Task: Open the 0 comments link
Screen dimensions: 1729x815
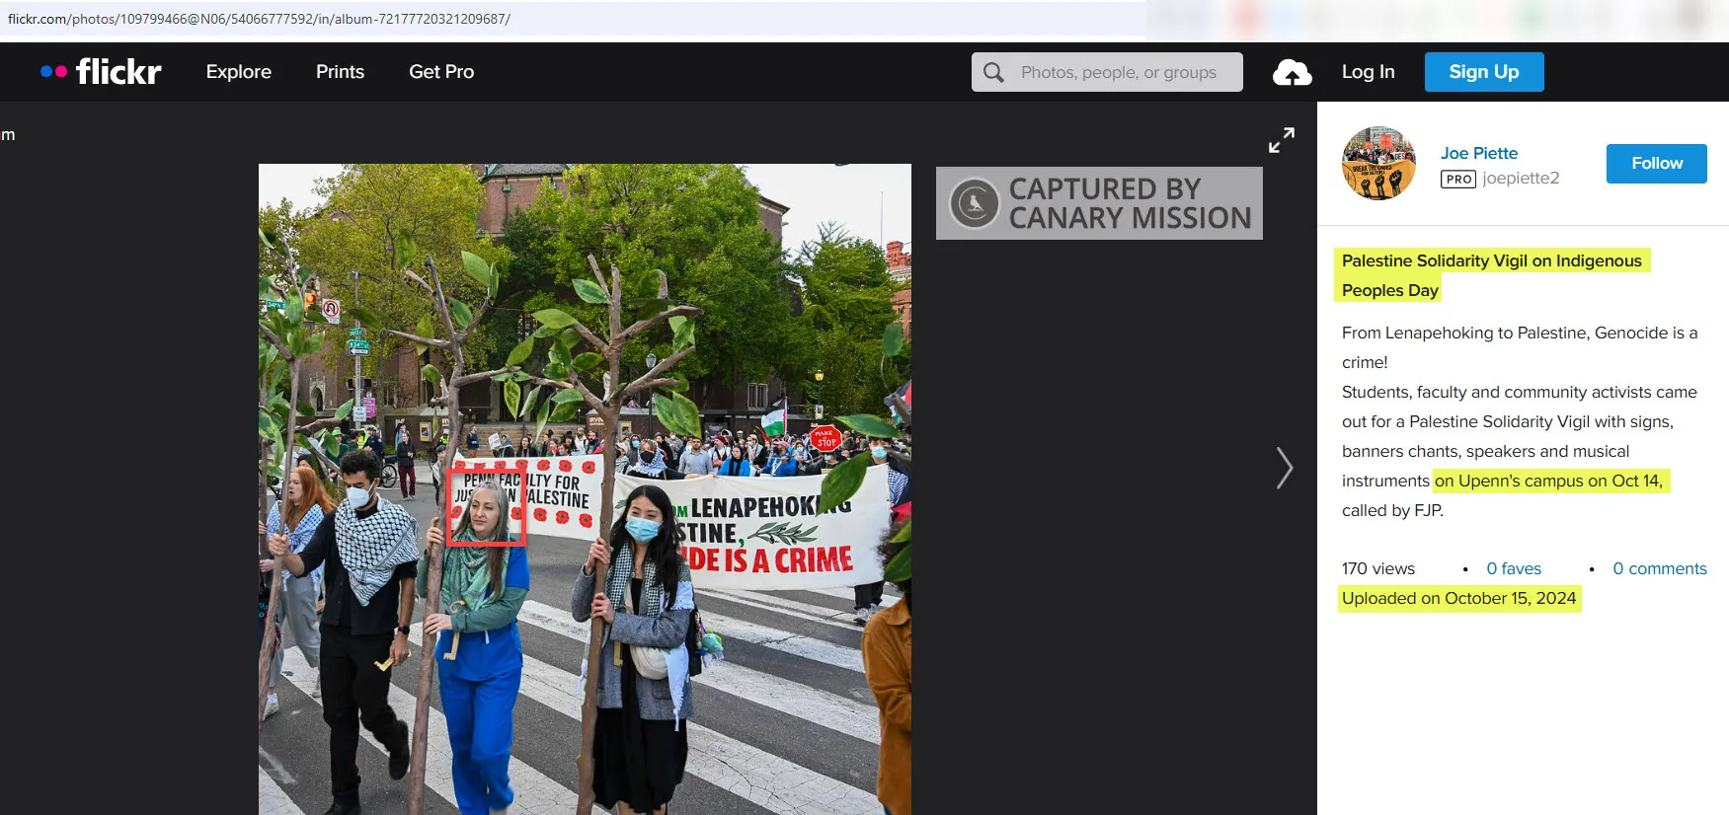Action: pos(1659,568)
